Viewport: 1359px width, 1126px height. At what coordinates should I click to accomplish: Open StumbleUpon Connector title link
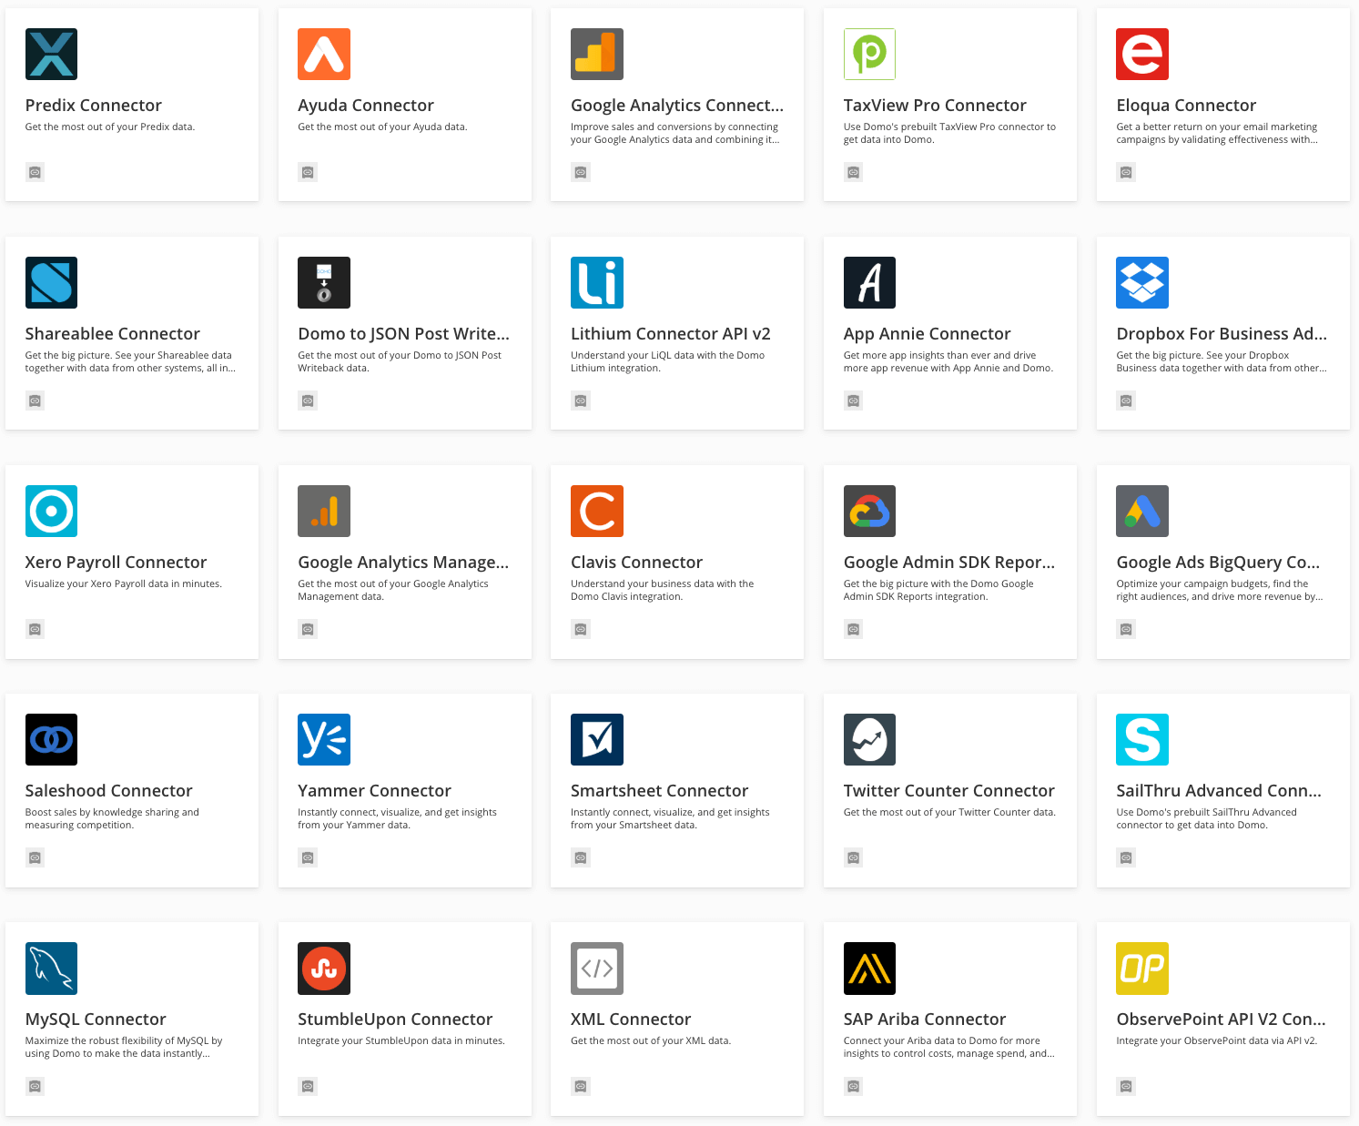point(395,1019)
